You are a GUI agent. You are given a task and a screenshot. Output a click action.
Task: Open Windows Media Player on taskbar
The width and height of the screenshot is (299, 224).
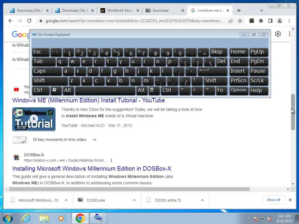click(62, 218)
